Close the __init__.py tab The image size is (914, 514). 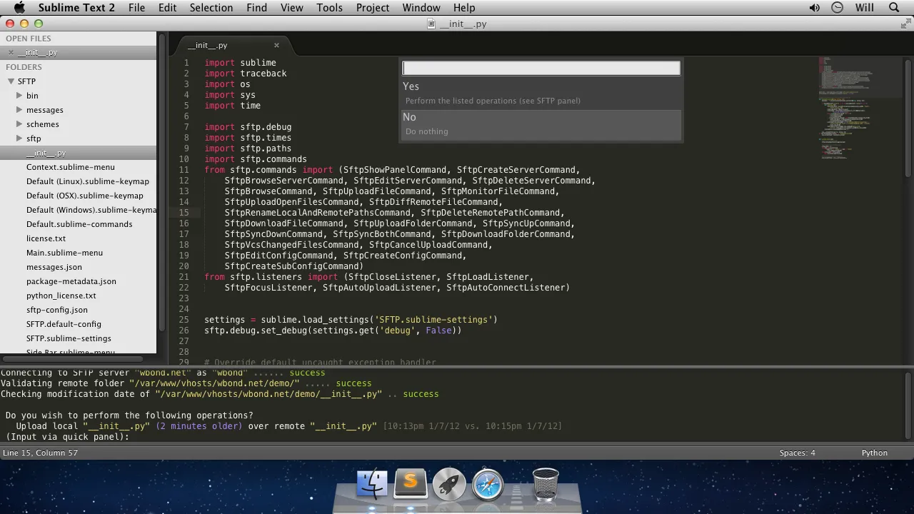pyautogui.click(x=276, y=45)
